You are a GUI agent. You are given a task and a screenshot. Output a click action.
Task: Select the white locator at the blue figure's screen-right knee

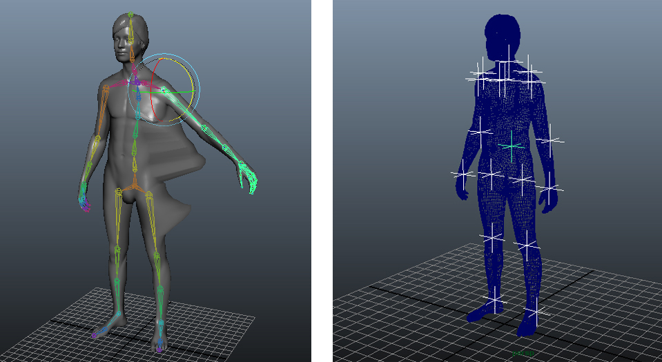(x=527, y=244)
